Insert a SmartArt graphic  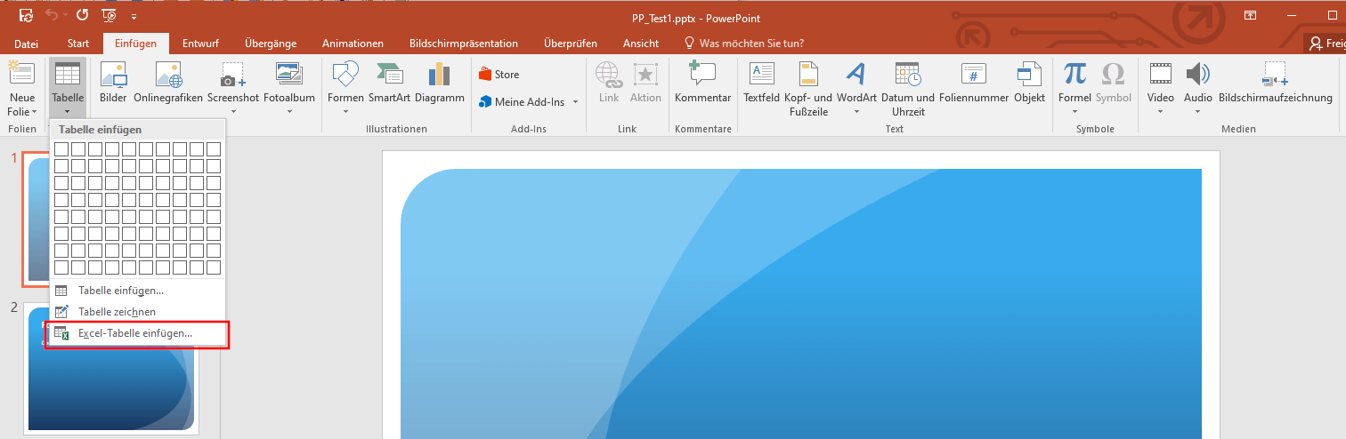point(389,83)
